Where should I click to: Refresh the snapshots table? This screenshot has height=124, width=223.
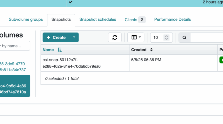point(115,37)
